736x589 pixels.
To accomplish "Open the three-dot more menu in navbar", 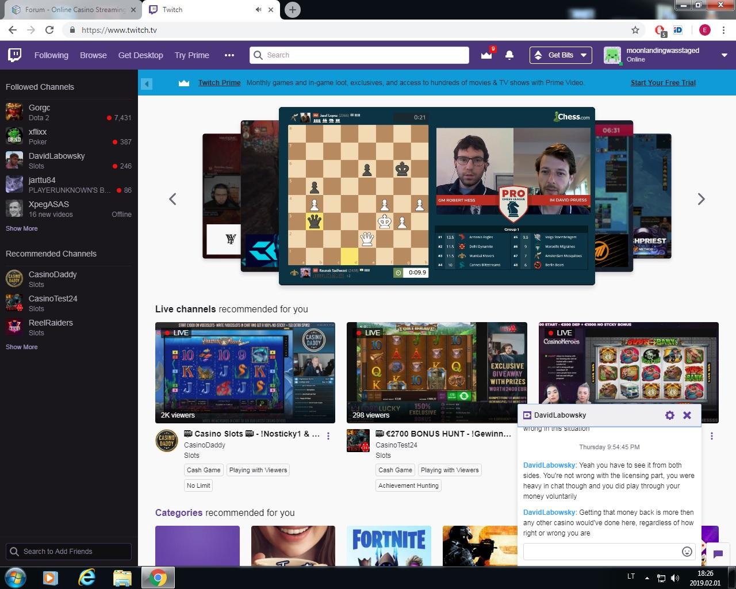I will pos(229,55).
